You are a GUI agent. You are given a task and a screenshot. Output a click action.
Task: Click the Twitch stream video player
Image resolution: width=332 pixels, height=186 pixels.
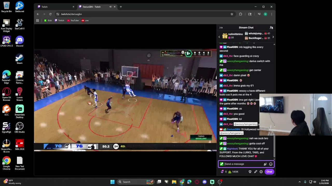point(125,100)
